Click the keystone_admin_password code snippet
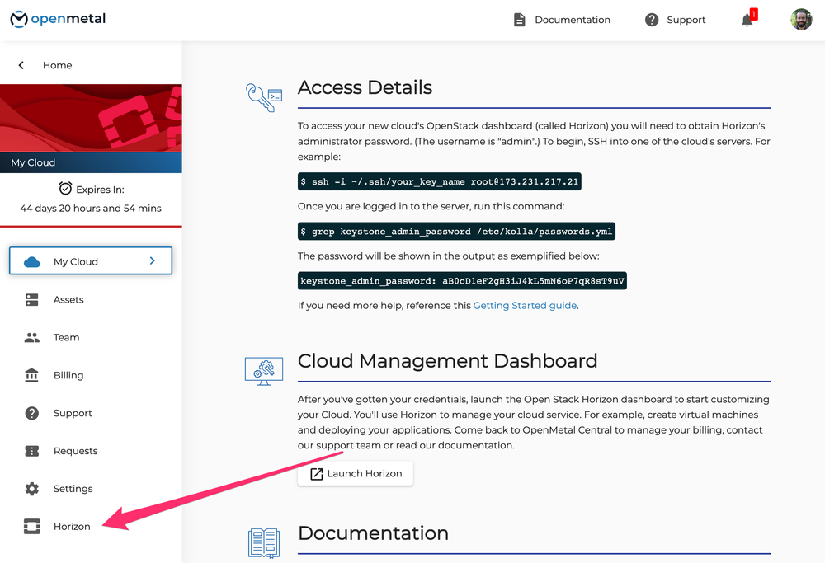 [x=462, y=280]
